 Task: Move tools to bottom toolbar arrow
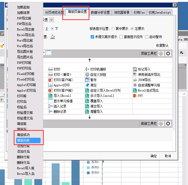pyautogui.click(x=90, y=117)
